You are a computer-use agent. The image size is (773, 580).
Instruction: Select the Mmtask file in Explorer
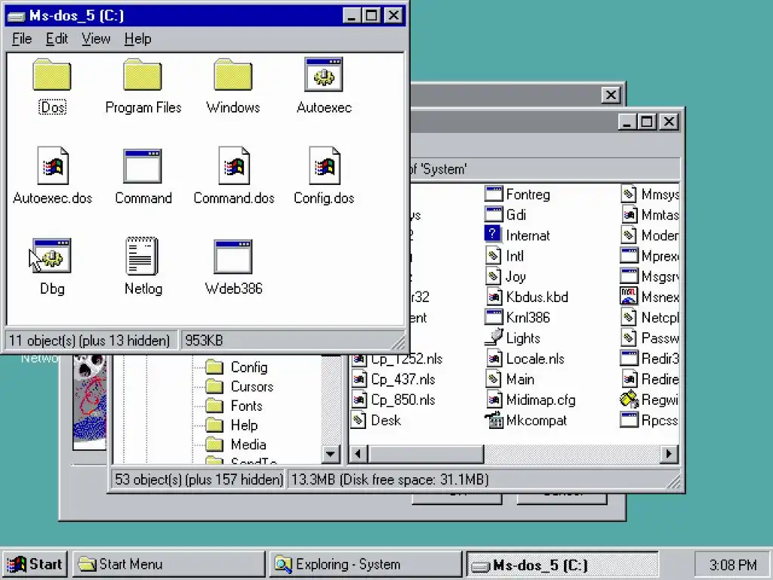pos(650,214)
